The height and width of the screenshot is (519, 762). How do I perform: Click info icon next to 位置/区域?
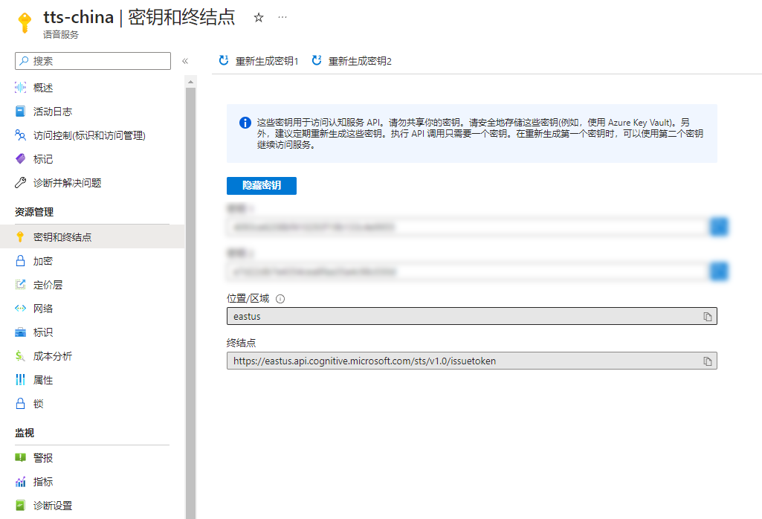(280, 299)
